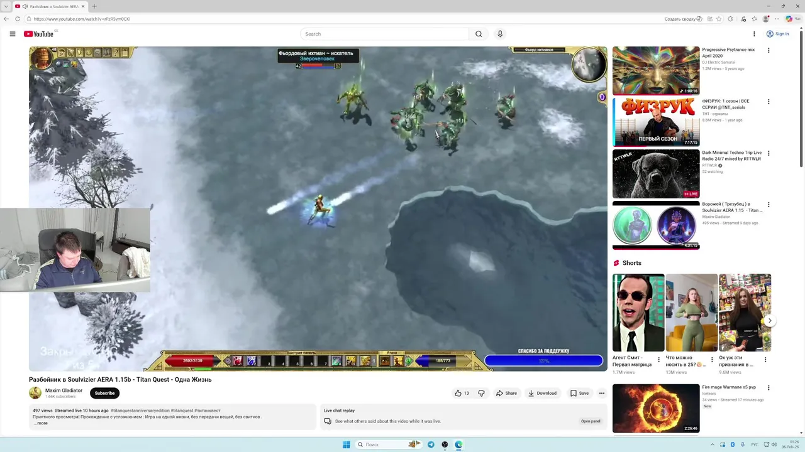The height and width of the screenshot is (452, 805).
Task: Open Progressive Psytrance mix thumbnail
Action: tap(656, 70)
